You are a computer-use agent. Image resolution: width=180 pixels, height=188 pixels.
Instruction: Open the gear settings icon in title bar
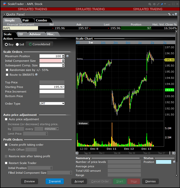[154, 4]
